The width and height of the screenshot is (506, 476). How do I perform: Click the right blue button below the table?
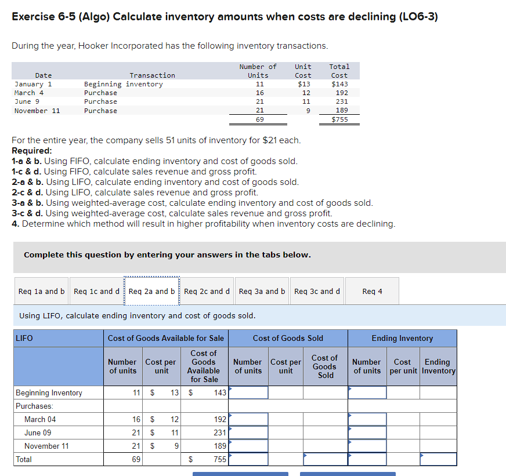coord(348,474)
